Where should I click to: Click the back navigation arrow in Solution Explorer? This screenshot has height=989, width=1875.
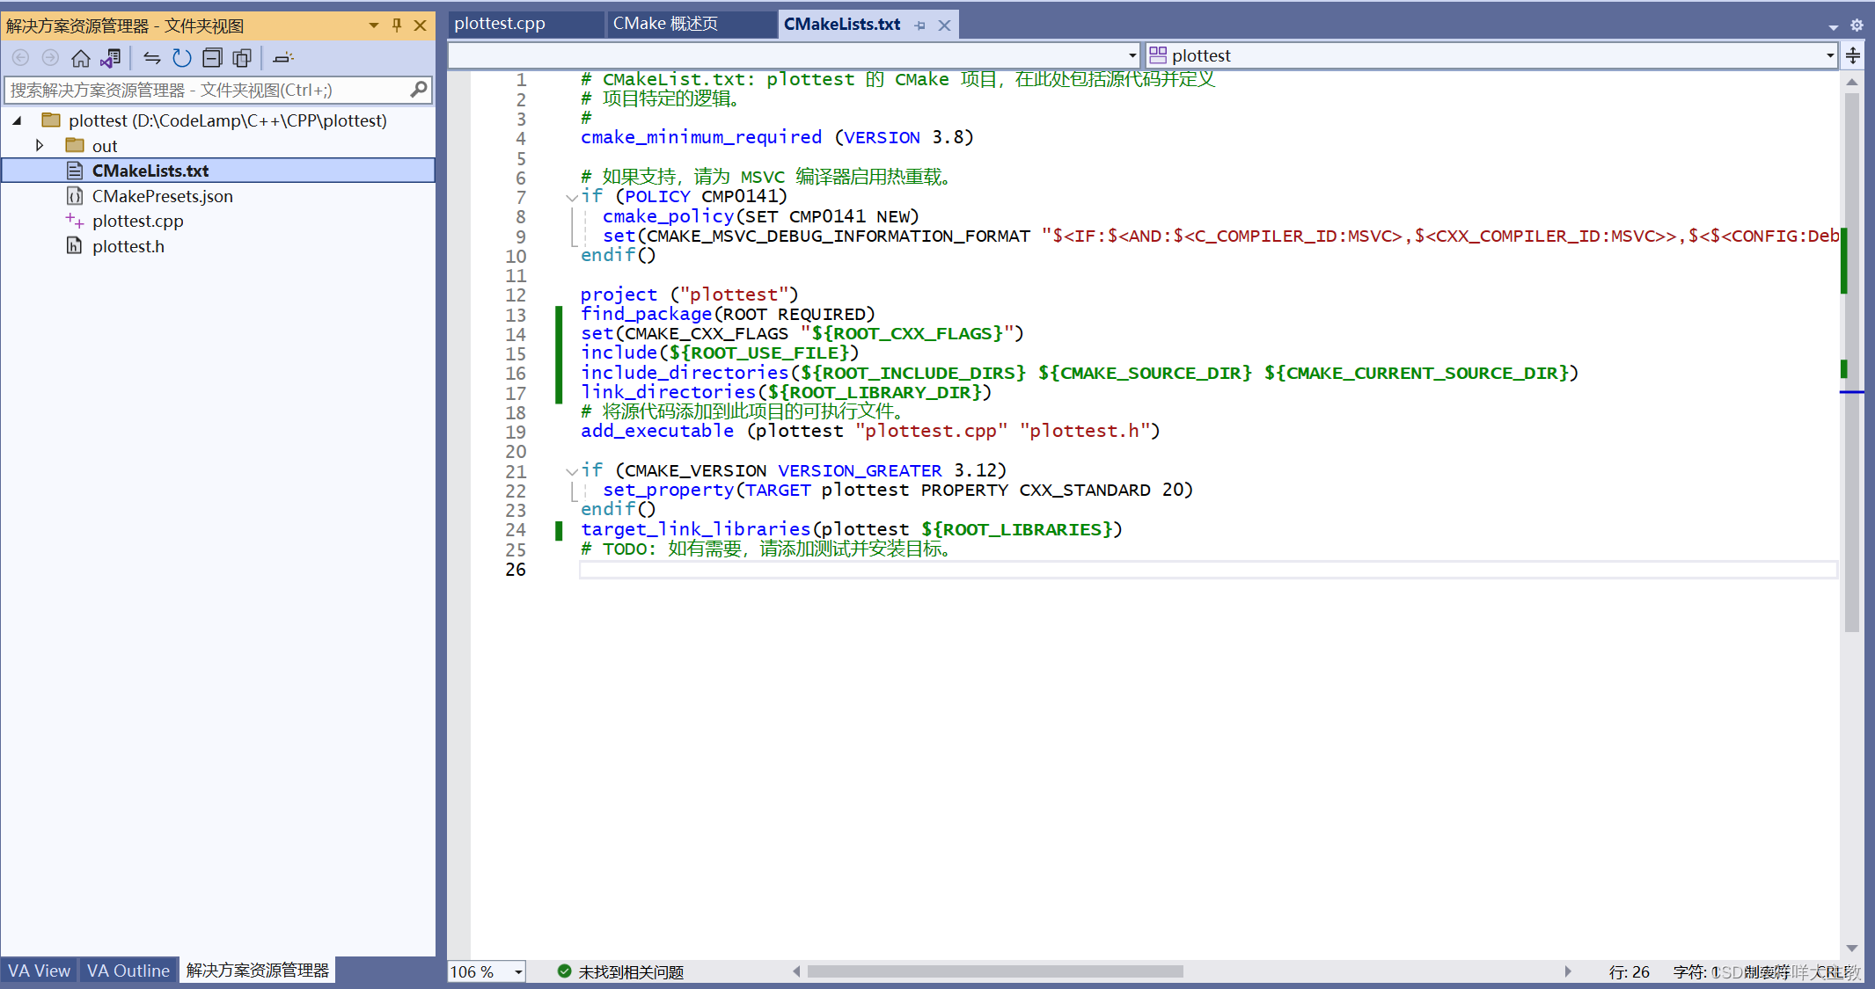tap(20, 57)
